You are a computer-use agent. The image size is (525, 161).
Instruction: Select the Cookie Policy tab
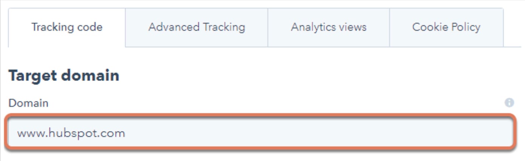446,27
